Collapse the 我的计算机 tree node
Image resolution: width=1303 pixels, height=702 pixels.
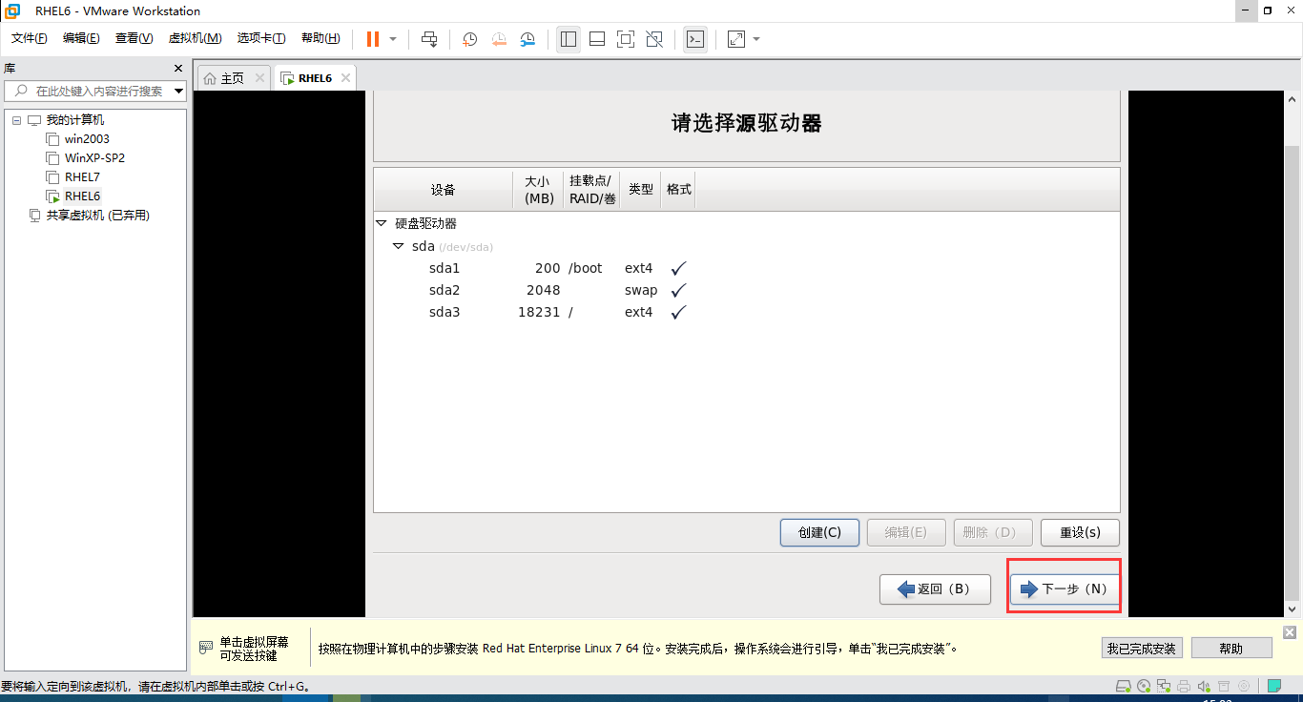coord(16,120)
